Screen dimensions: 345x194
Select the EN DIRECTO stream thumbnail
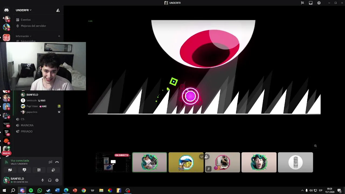click(x=113, y=162)
